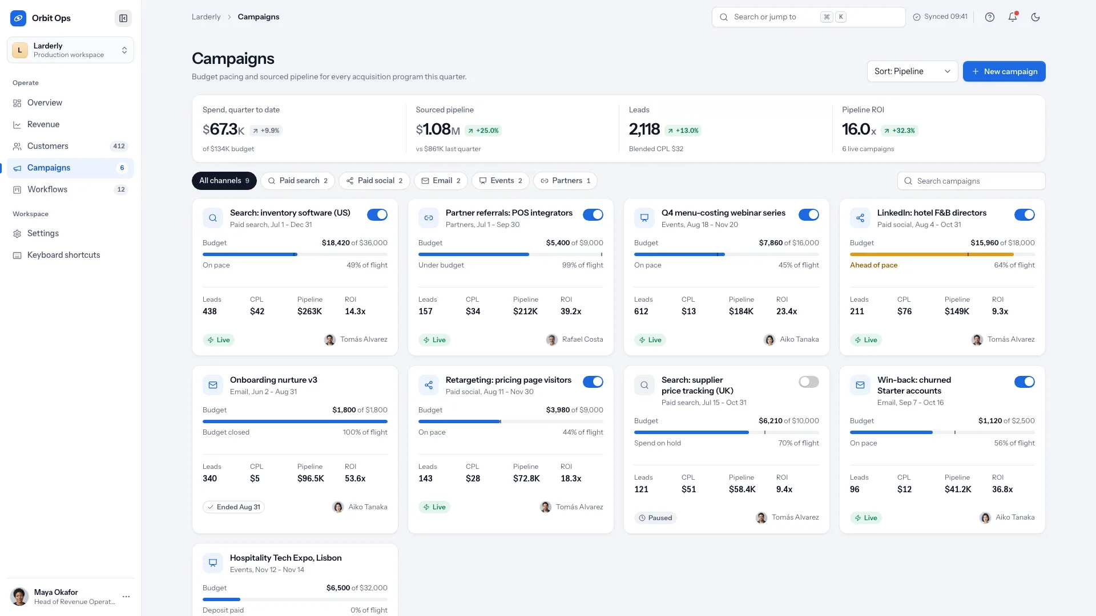The width and height of the screenshot is (1096, 616).
Task: Click the Partner referrals link icon
Action: coord(429,218)
